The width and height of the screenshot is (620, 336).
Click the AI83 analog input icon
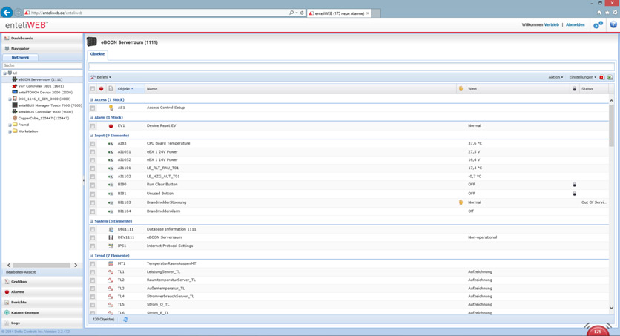[111, 143]
